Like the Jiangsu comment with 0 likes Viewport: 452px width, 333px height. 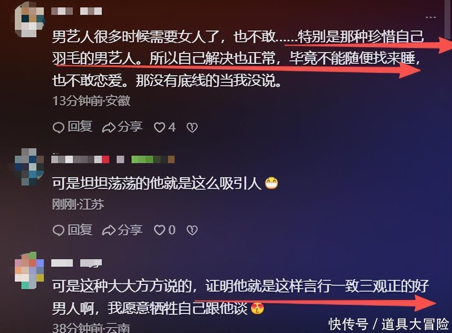[x=159, y=230]
